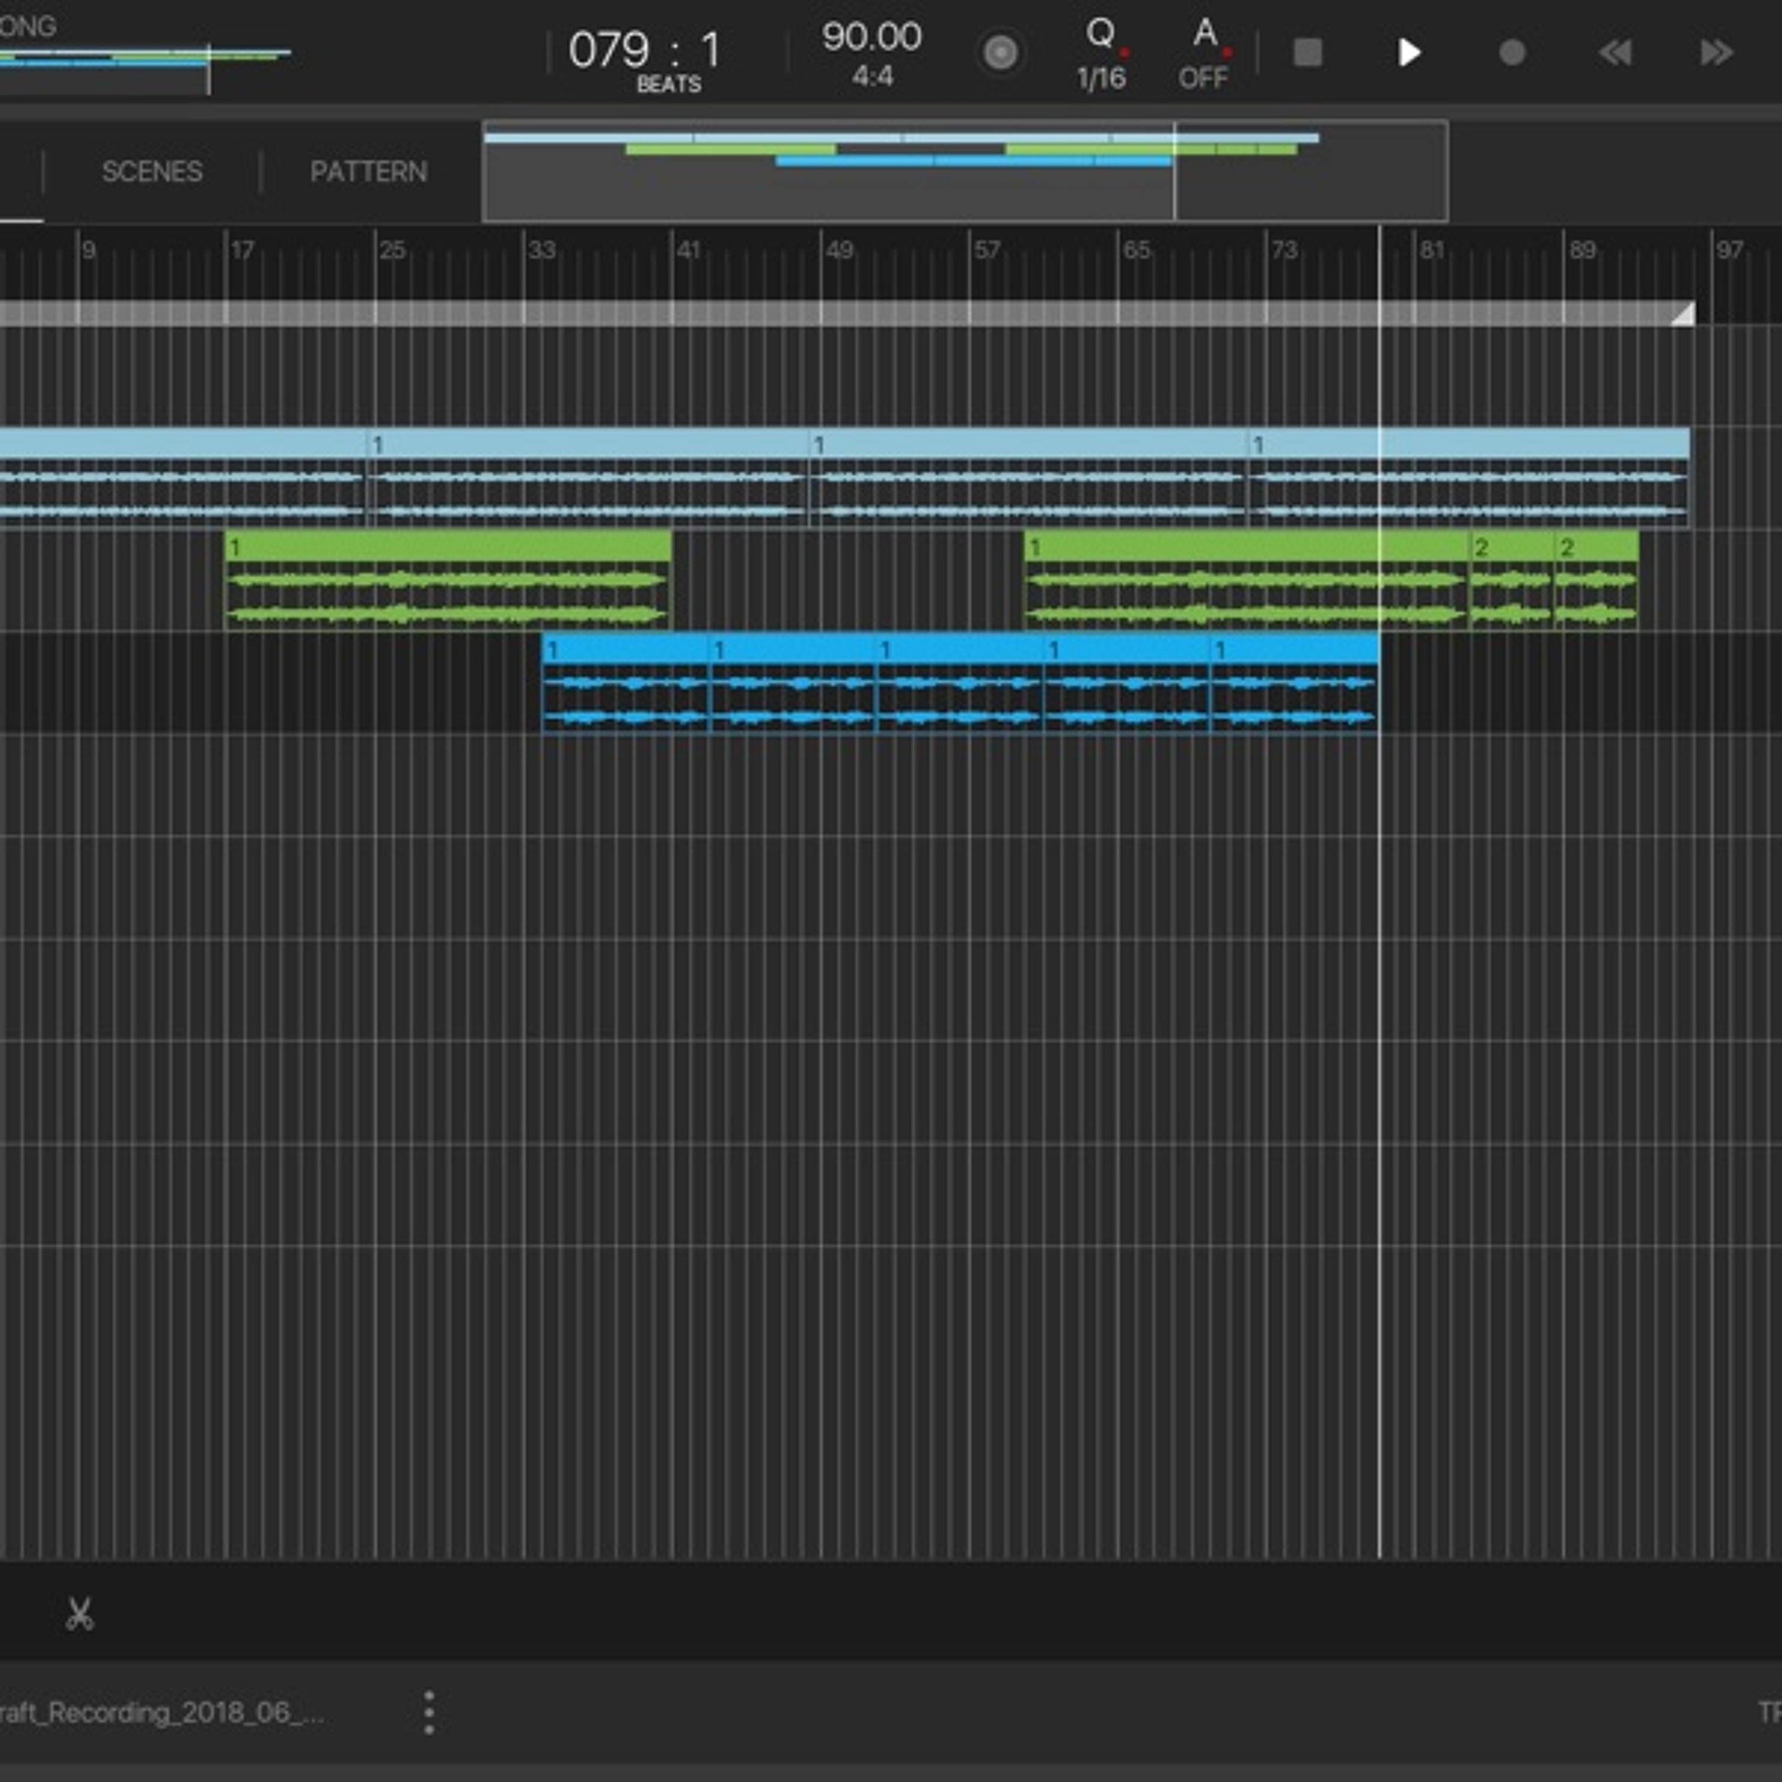1782x1782 pixels.
Task: Click the gray loop range bar under the ruler
Action: tap(846, 314)
